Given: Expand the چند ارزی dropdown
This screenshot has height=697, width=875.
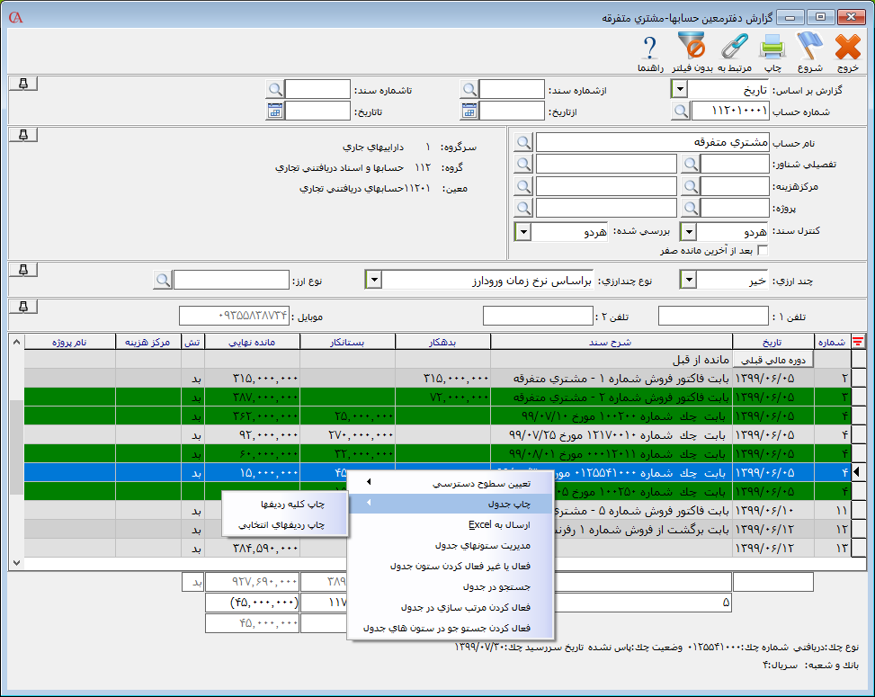Looking at the screenshot, I should 687,281.
